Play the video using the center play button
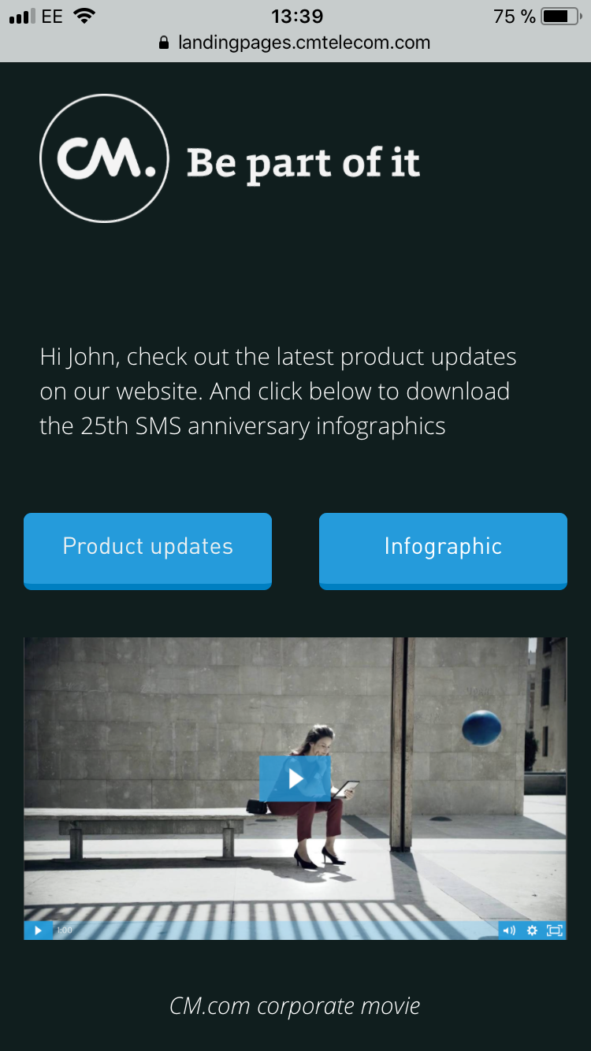The height and width of the screenshot is (1051, 591). [295, 778]
